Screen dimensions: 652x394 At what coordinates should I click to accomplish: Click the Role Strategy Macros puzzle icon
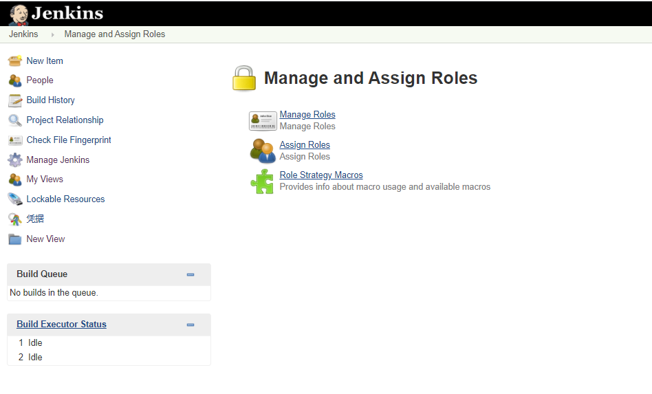click(262, 182)
